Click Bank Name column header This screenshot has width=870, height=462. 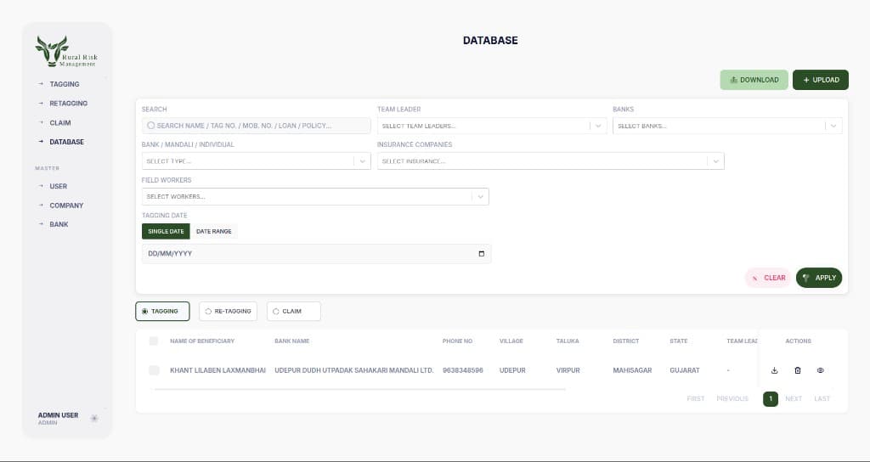(292, 341)
